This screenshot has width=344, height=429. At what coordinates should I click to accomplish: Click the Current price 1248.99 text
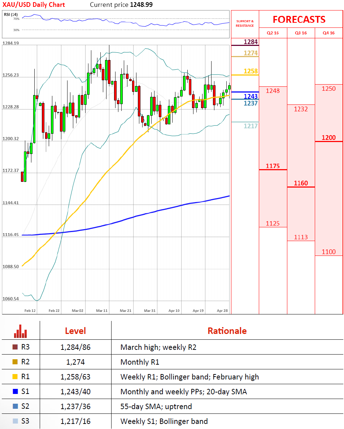pyautogui.click(x=121, y=5)
